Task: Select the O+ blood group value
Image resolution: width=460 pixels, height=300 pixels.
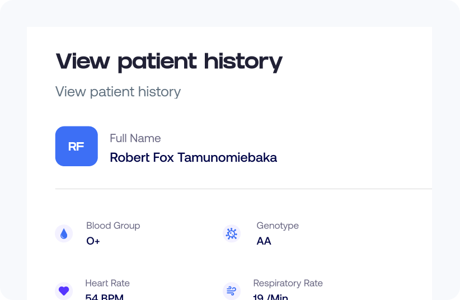Action: point(93,242)
